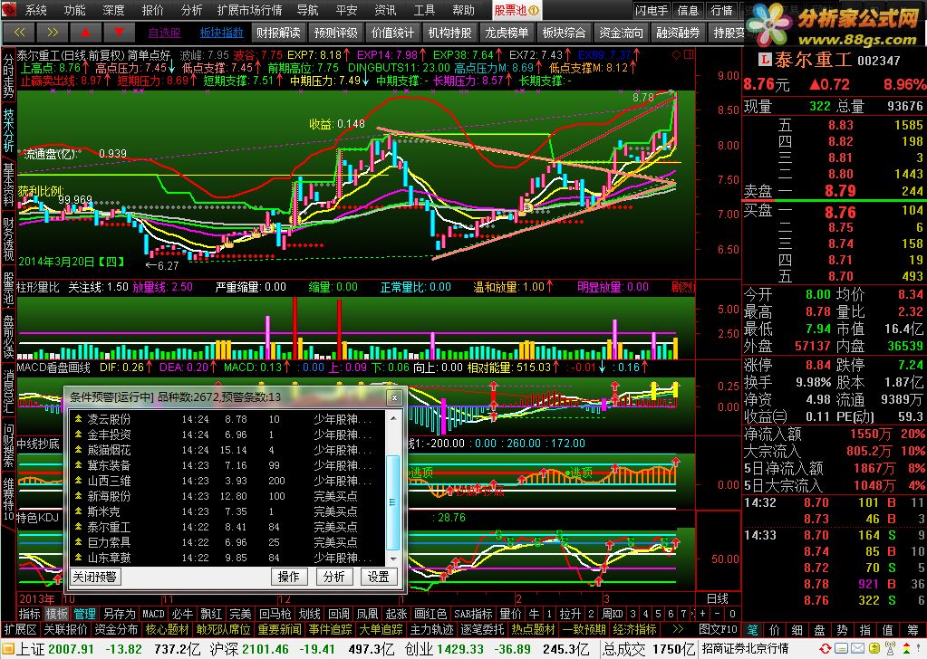Select 熊猫烟花 row in alert list
The image size is (927, 659).
[229, 450]
